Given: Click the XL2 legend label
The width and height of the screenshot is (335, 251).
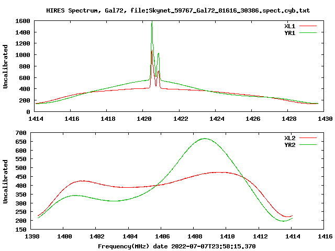Looking at the screenshot, I should [x=289, y=138].
